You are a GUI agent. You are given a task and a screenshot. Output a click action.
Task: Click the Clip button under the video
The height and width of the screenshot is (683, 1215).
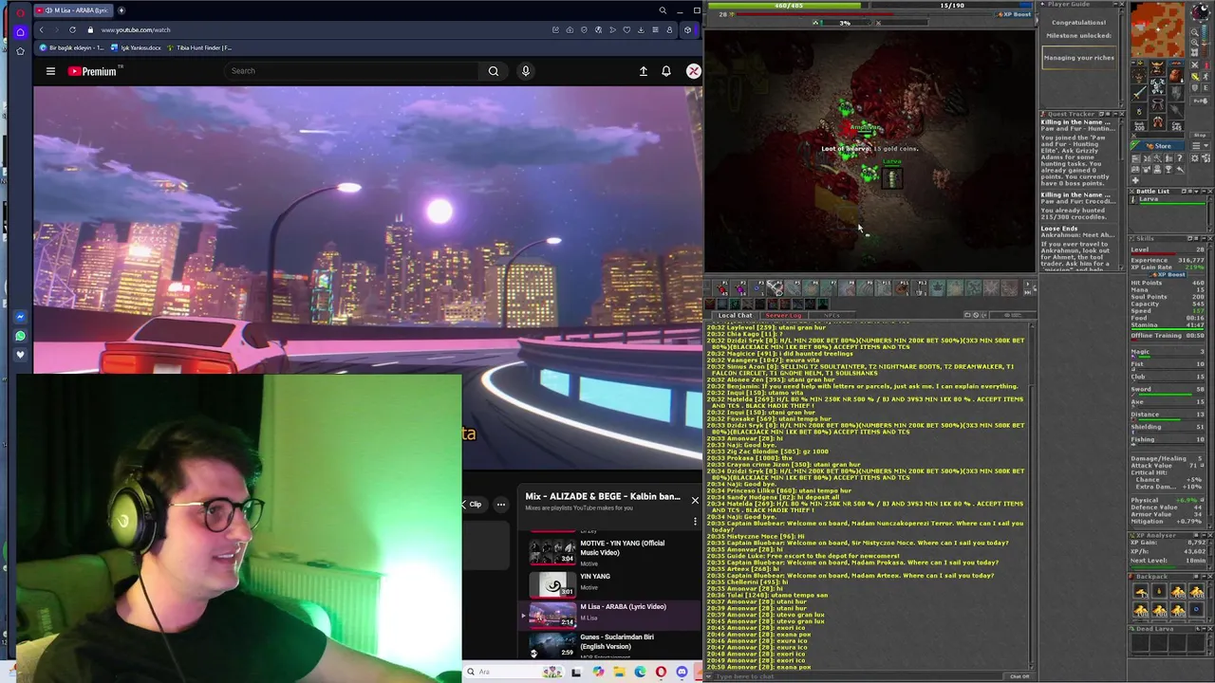pyautogui.click(x=472, y=504)
